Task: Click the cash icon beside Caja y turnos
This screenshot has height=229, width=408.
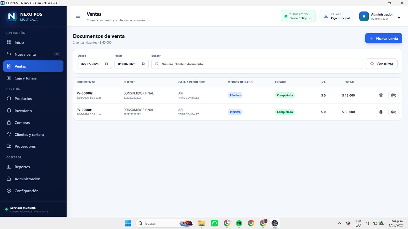Action: tap(9, 78)
